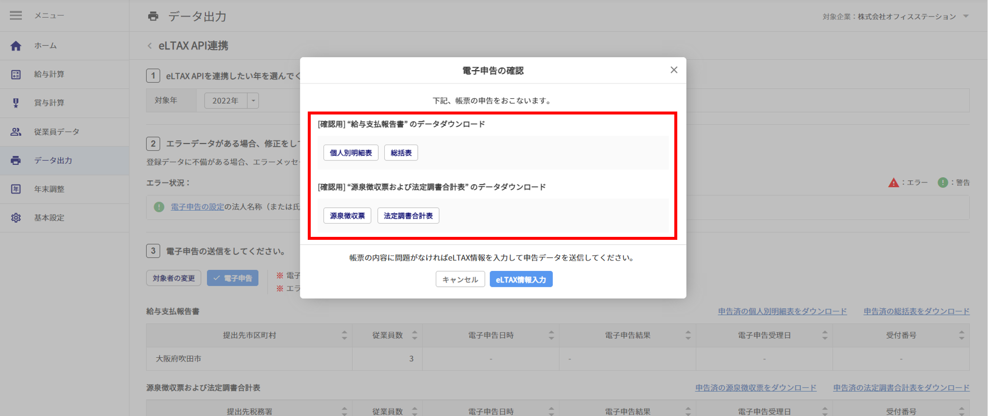Download 源泉徴収票 data

click(x=347, y=216)
